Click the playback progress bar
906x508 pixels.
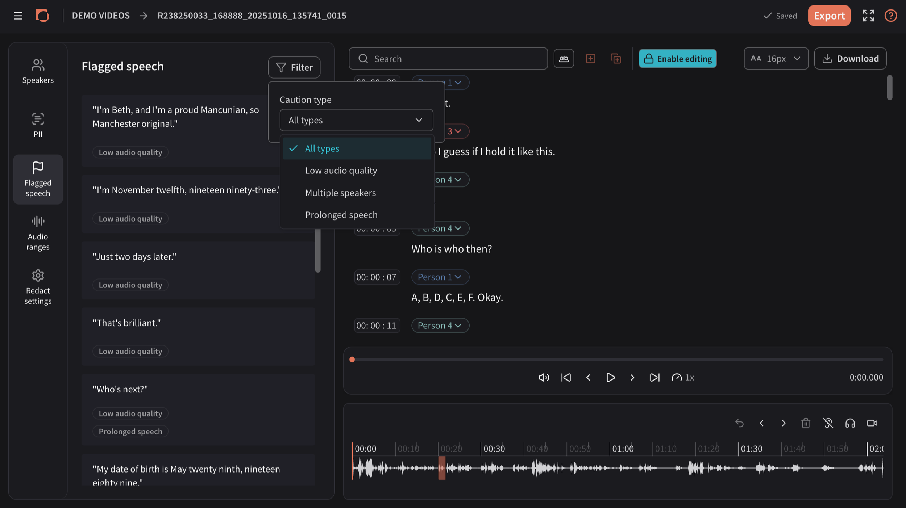617,360
